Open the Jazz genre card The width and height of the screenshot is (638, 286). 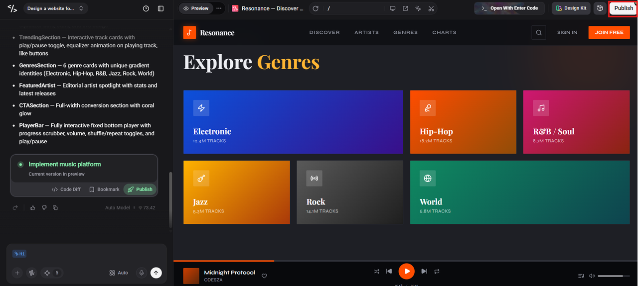pos(236,192)
